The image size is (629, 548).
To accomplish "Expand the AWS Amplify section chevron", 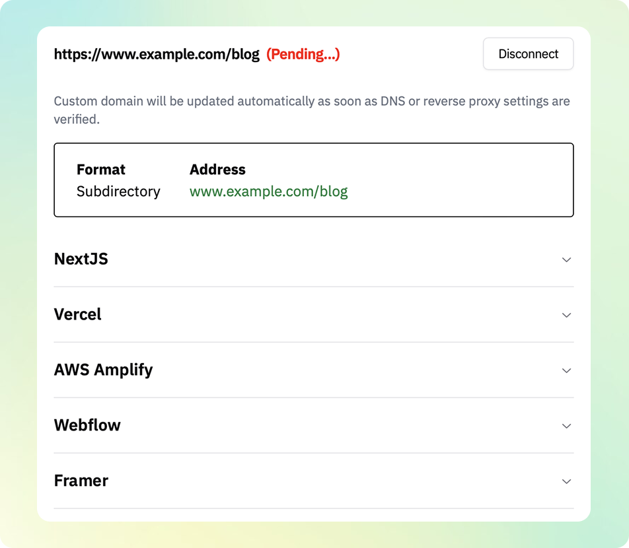I will tap(566, 370).
